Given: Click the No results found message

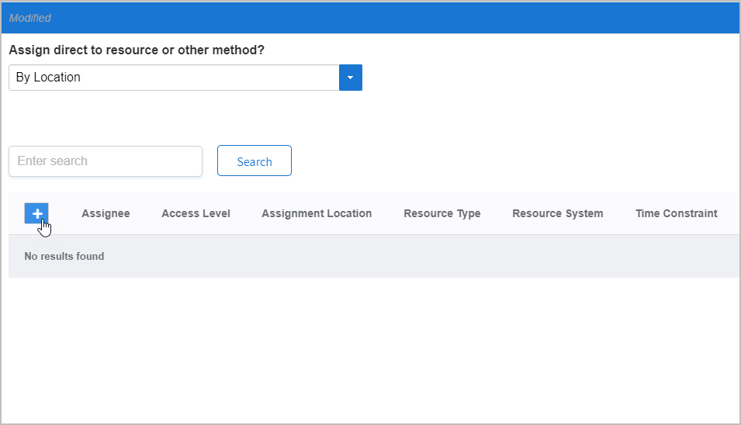Looking at the screenshot, I should point(64,256).
